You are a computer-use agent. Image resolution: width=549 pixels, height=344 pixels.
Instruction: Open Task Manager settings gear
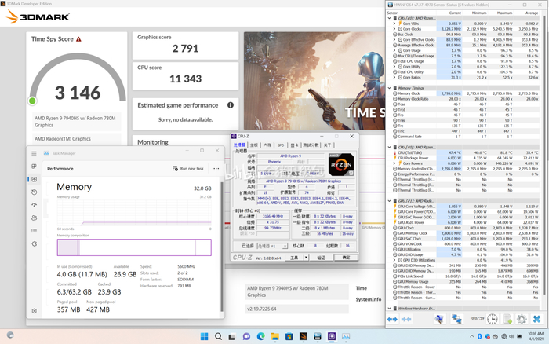point(35,311)
